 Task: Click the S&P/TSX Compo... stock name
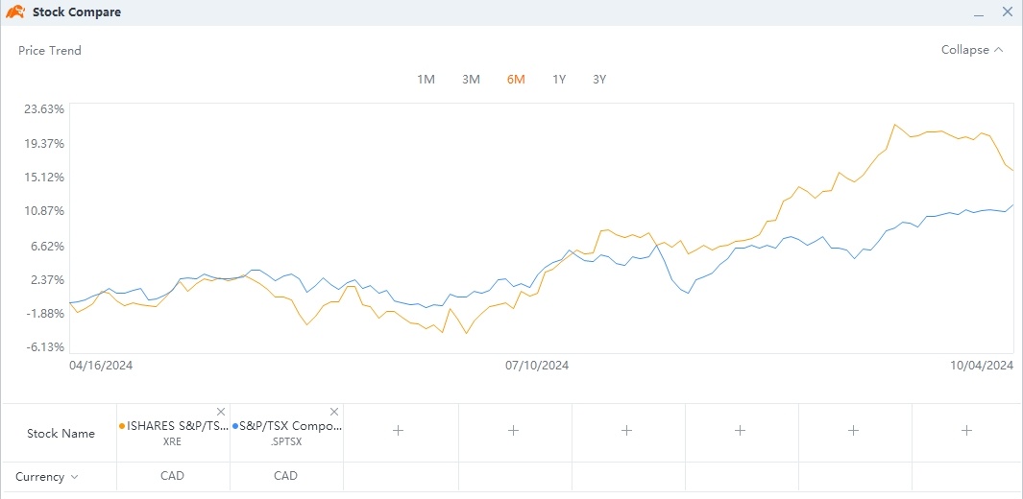pyautogui.click(x=291, y=427)
